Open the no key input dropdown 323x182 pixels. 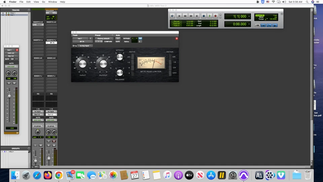coord(85,46)
